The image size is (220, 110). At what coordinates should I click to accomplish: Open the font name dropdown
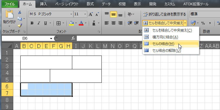71,14
